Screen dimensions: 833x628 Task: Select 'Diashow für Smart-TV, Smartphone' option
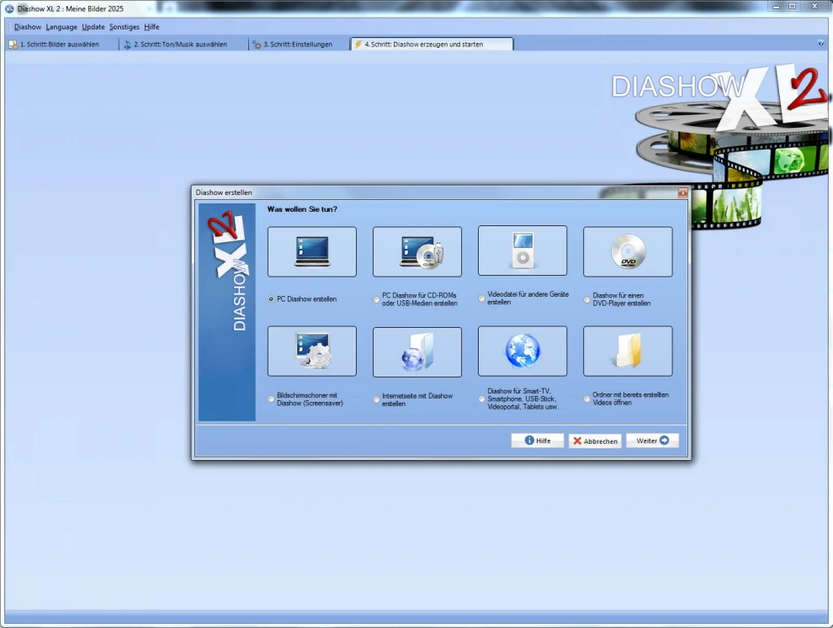tap(481, 398)
